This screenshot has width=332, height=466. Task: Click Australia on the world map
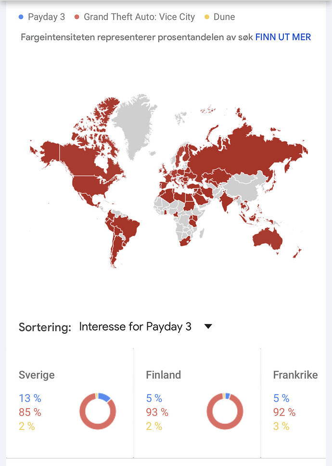point(268,239)
